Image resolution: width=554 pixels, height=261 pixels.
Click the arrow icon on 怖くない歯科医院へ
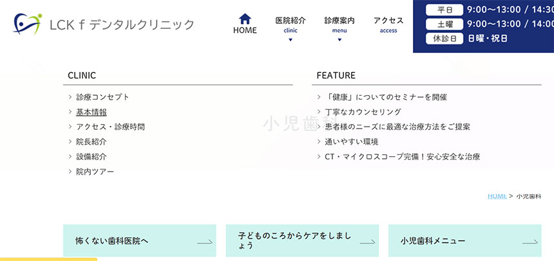click(x=205, y=242)
